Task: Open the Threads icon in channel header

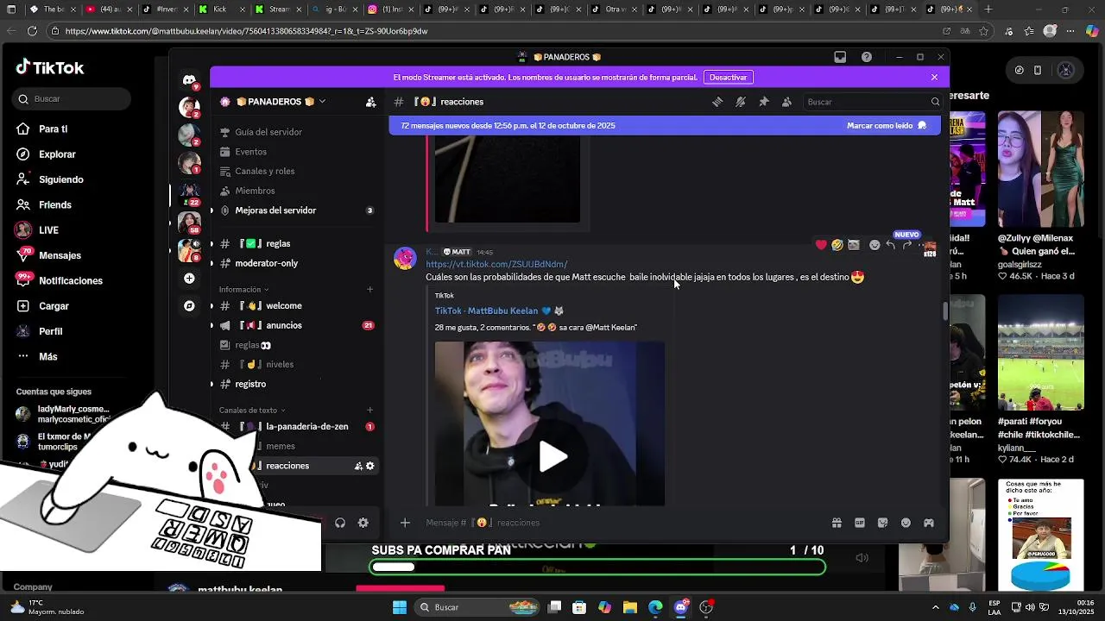Action: 717,102
